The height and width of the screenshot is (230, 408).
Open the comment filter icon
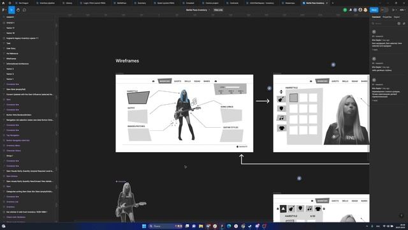[399, 24]
